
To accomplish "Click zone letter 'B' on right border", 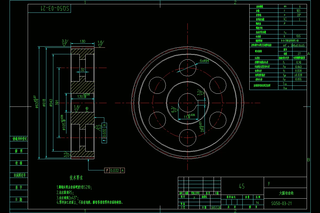I will coord(308,160).
